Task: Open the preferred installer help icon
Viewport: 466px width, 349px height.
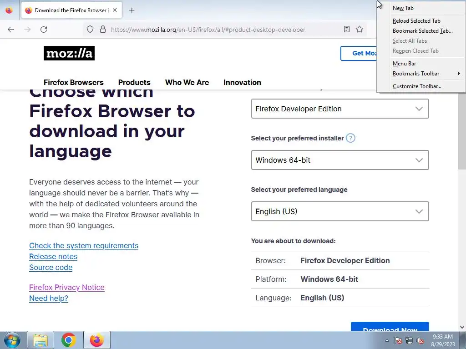Action: point(351,138)
